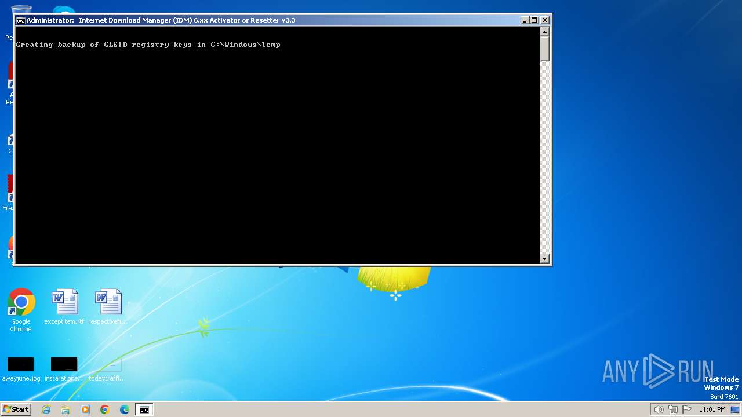This screenshot has height=417, width=742.
Task: Click the console scrollbar down arrow
Action: pyautogui.click(x=545, y=259)
